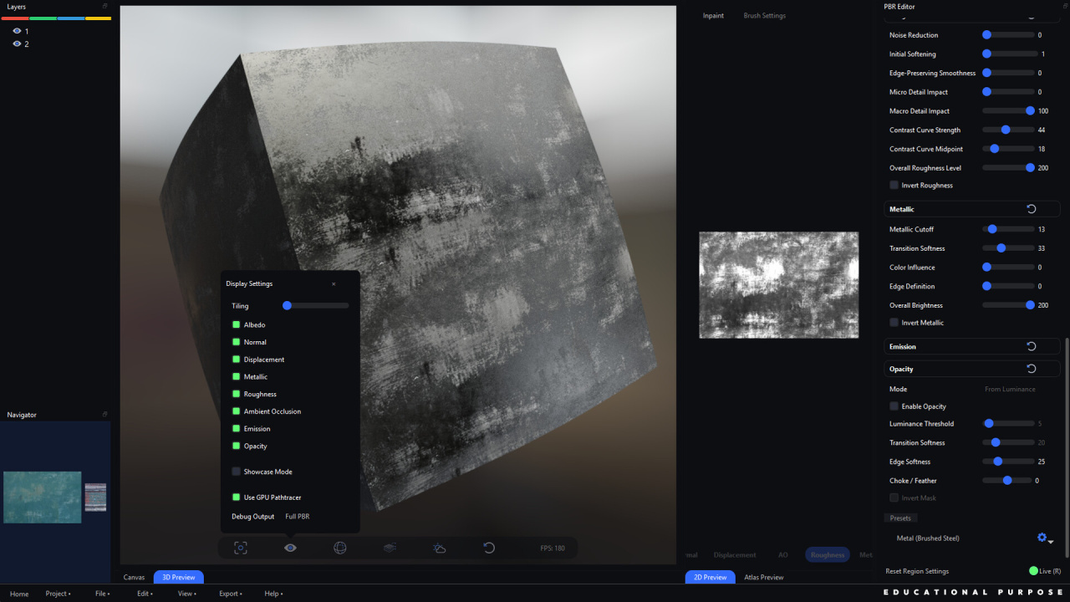The height and width of the screenshot is (602, 1070).
Task: Open the Debug Output Full PBR dropdown
Action: pos(298,517)
